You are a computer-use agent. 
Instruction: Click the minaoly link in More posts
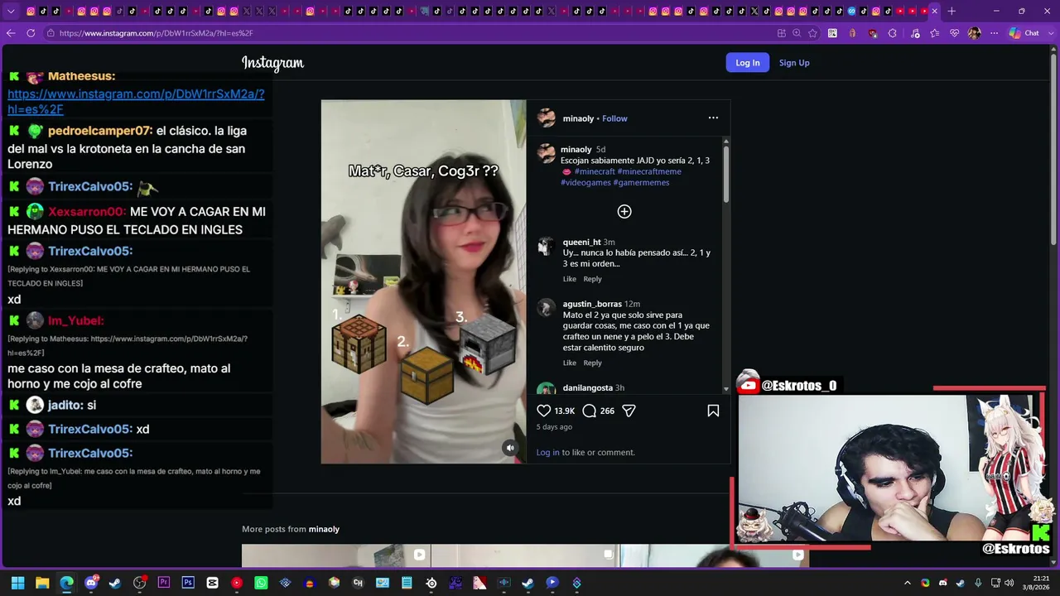pos(324,529)
